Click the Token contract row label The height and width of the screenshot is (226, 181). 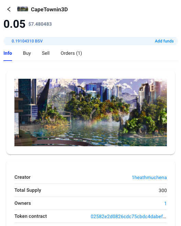[31, 216]
